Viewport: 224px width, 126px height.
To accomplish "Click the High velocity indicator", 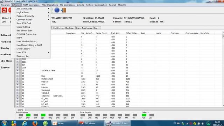I will pyautogui.click(x=144, y=115).
